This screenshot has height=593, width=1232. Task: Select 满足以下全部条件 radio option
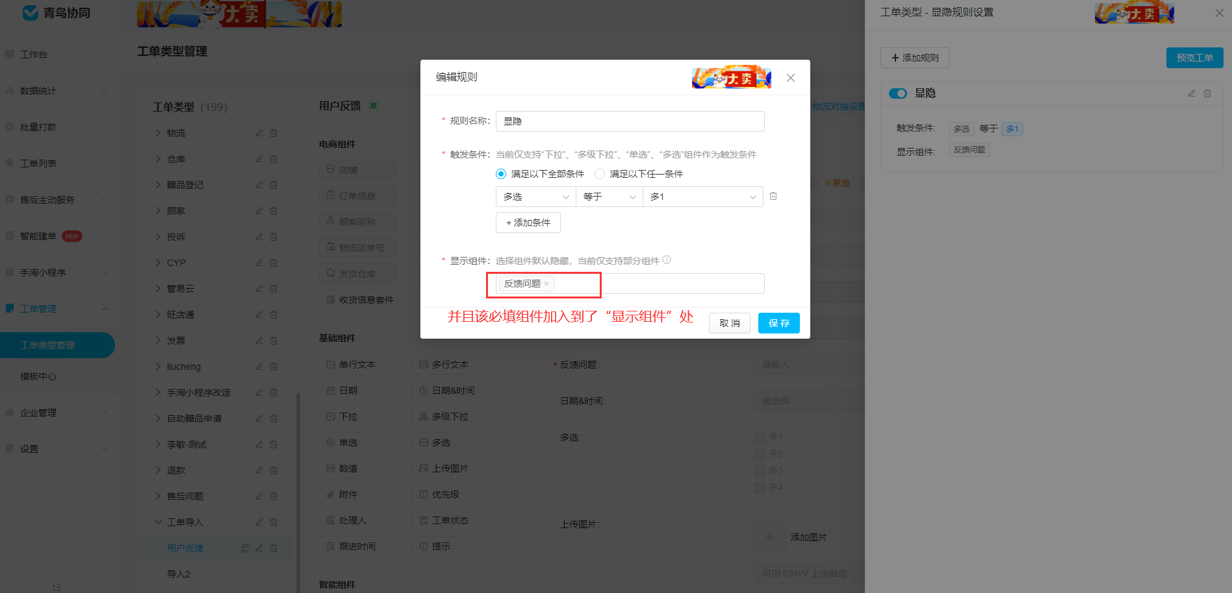pyautogui.click(x=501, y=174)
